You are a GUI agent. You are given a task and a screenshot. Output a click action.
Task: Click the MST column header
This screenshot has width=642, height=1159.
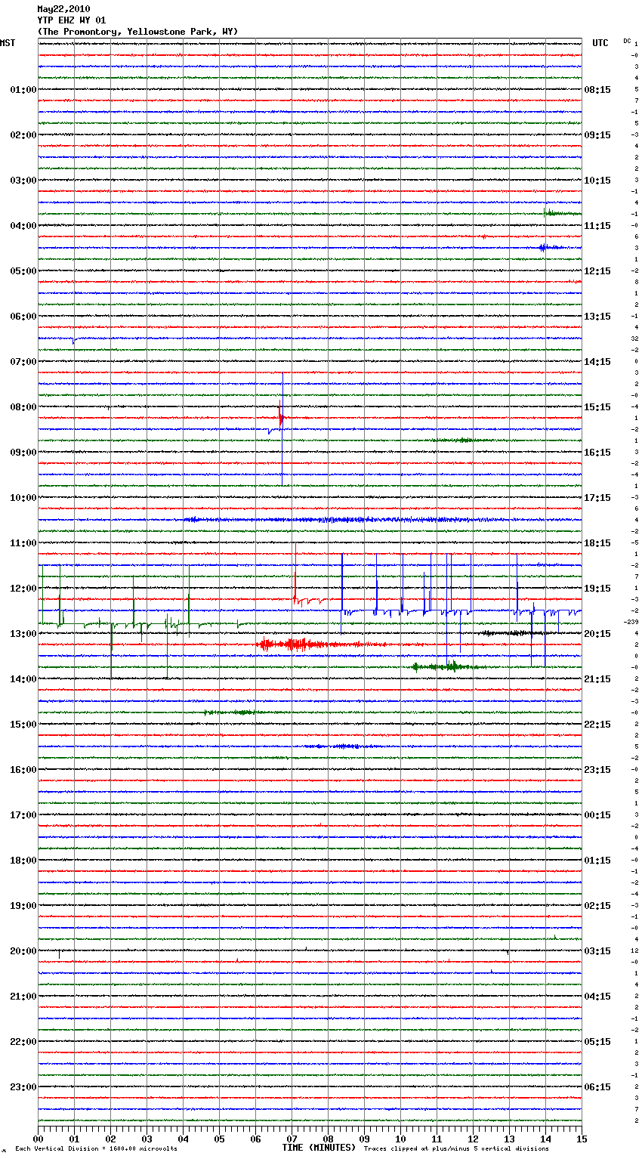8,43
